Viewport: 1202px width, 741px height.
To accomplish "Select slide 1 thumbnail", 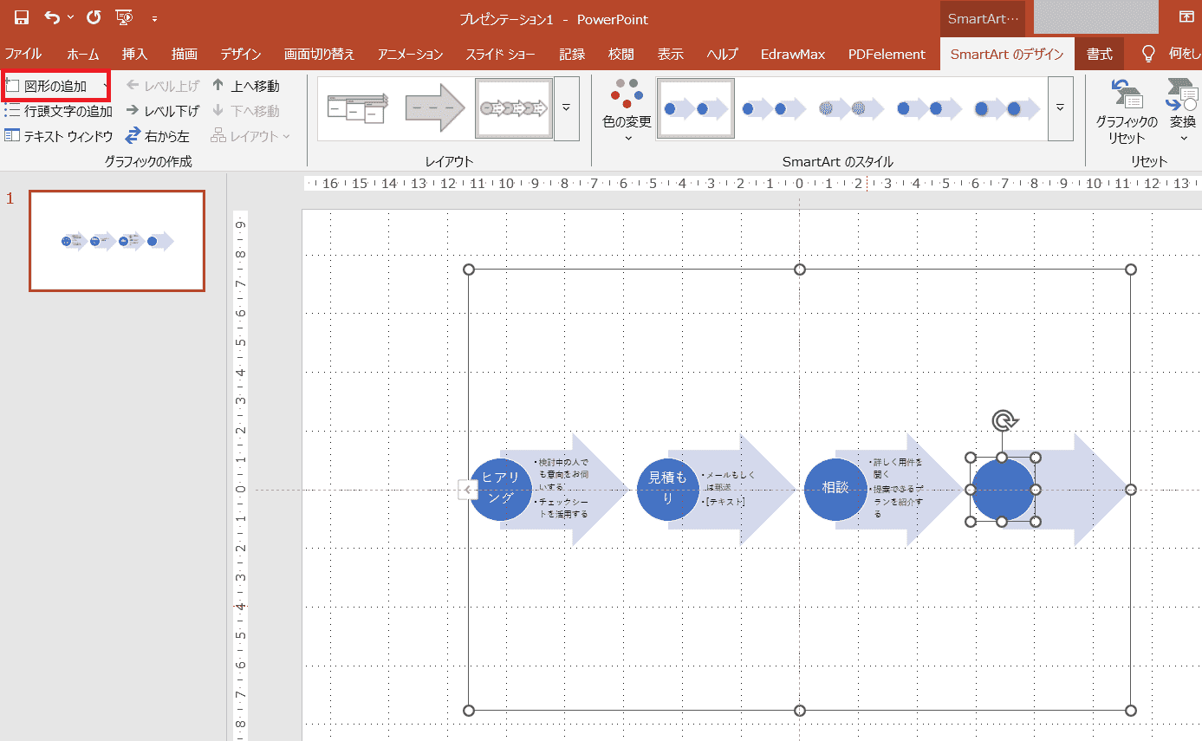I will pos(117,241).
